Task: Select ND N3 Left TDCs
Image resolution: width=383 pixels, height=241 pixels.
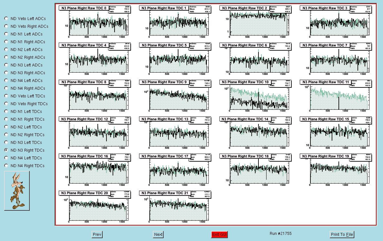Action: [6, 142]
